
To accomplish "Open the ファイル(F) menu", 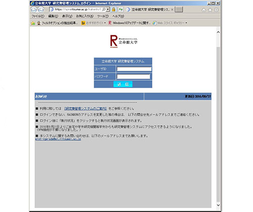I will point(38,16).
